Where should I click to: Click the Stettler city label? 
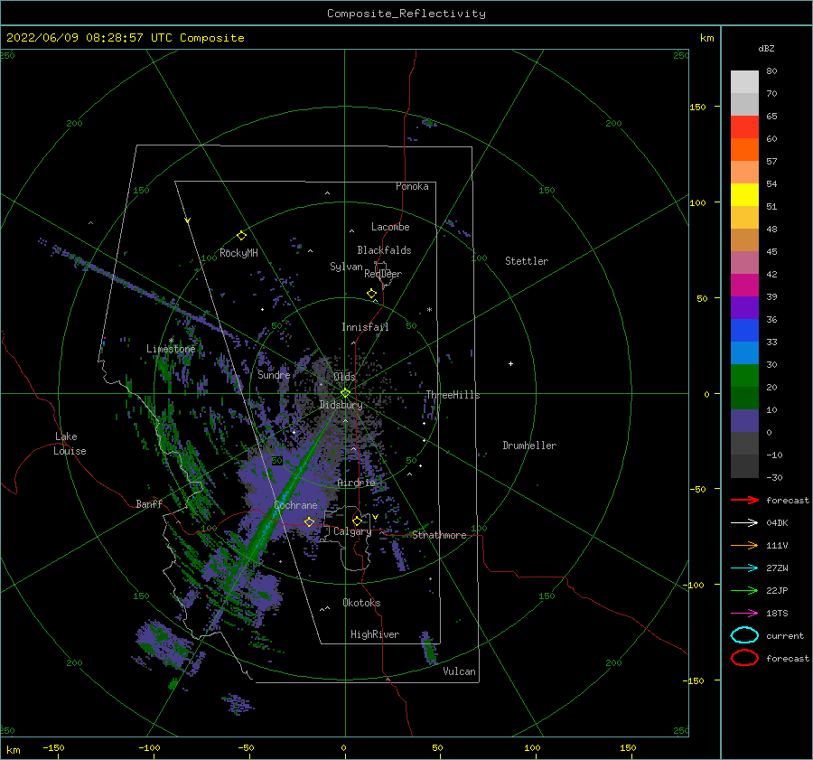pos(527,261)
